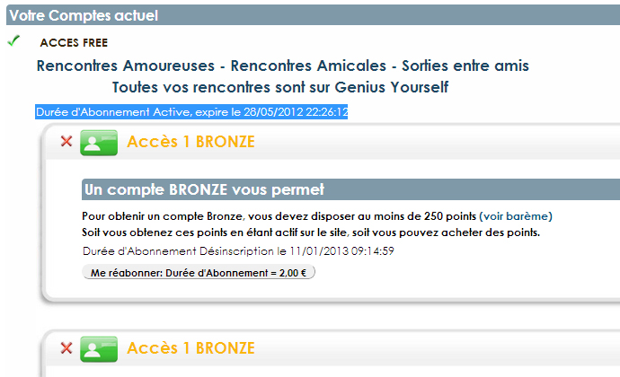This screenshot has height=377, width=620.
Task: Click the Votre Comptes actuel header bar
Action: (x=314, y=15)
